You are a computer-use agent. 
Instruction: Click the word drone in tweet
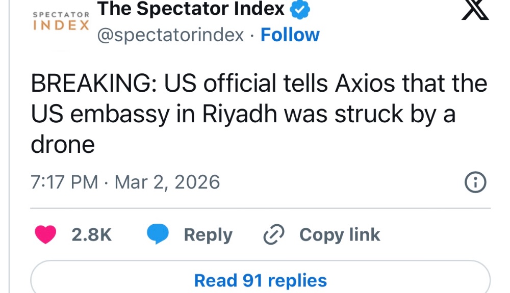63,145
